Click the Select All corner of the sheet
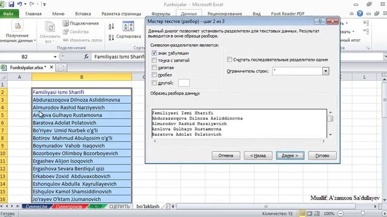 tap(4, 77)
